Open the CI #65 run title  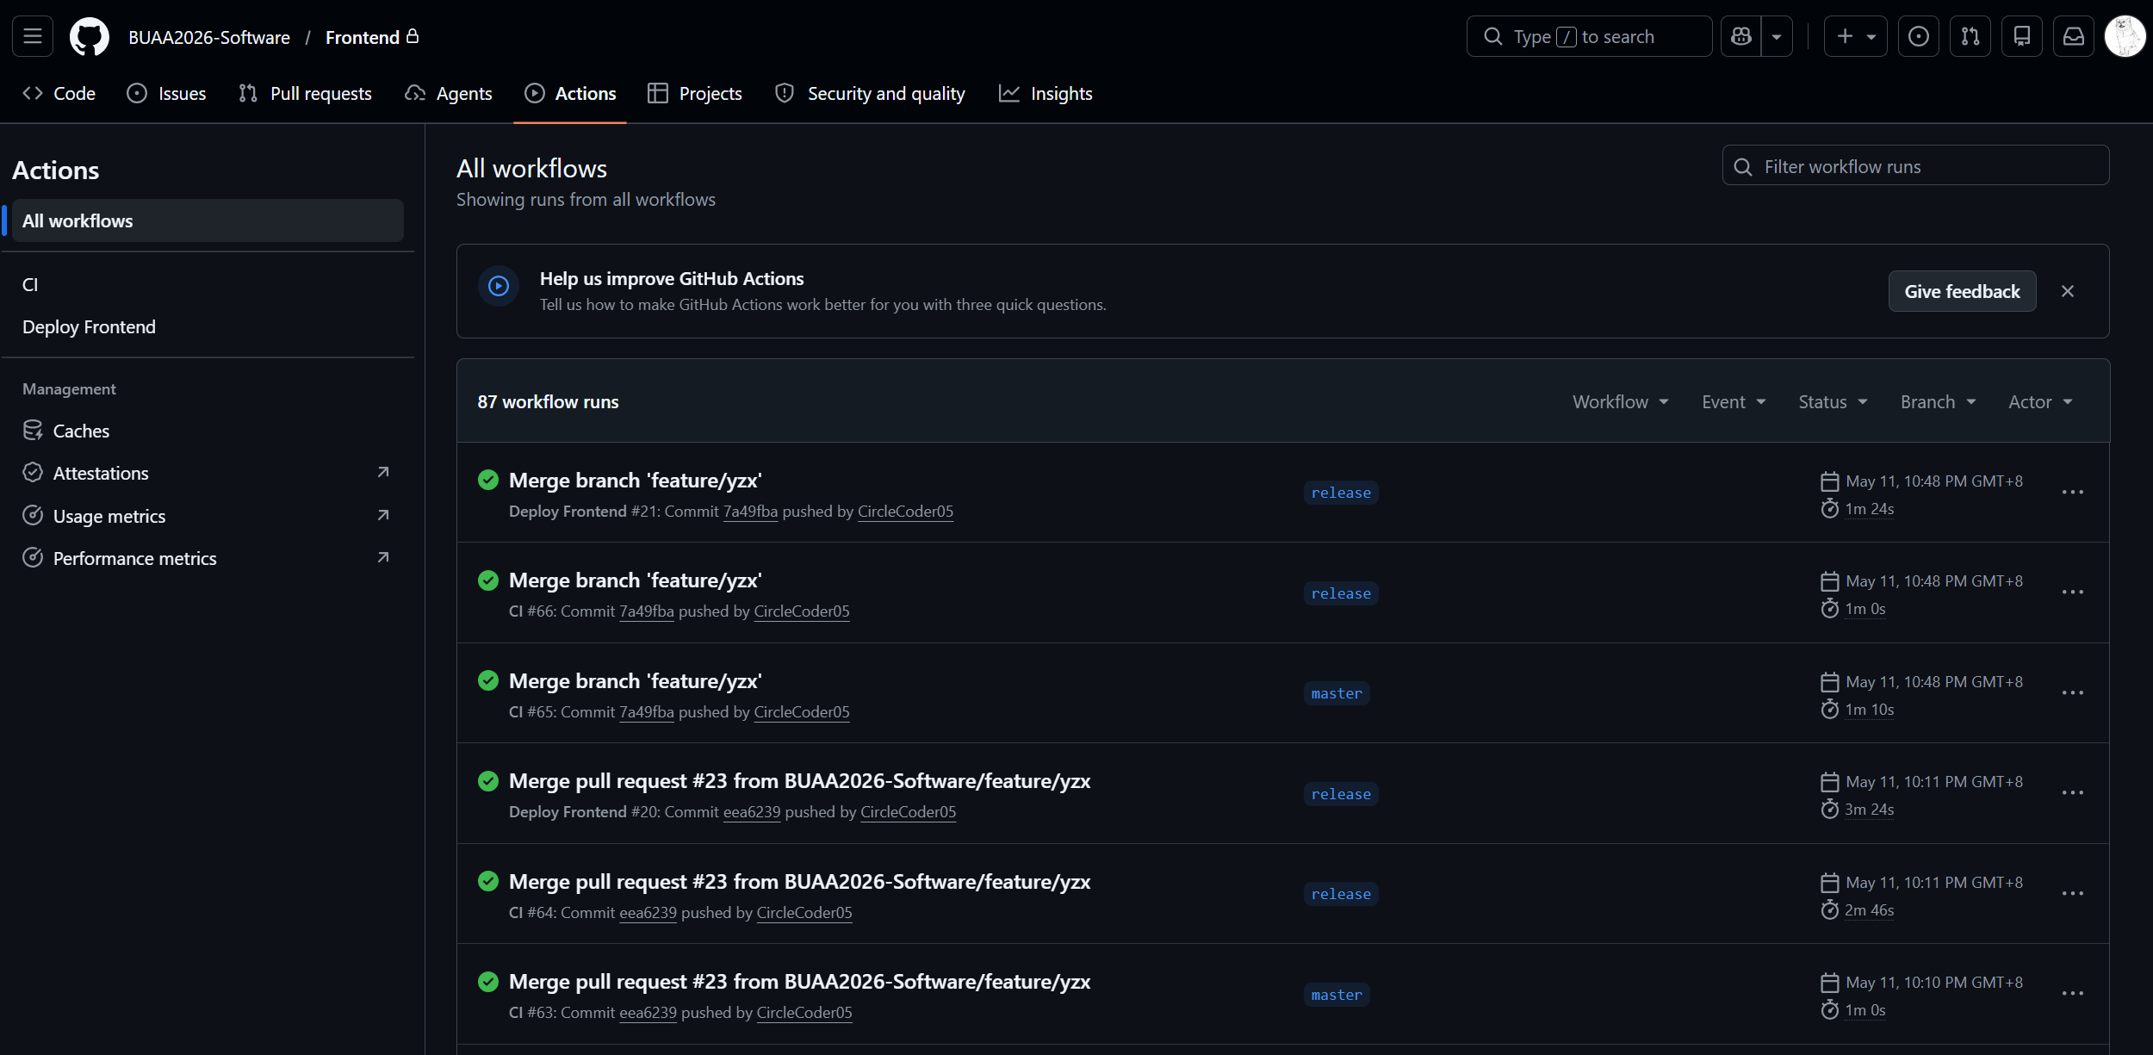pyautogui.click(x=636, y=681)
